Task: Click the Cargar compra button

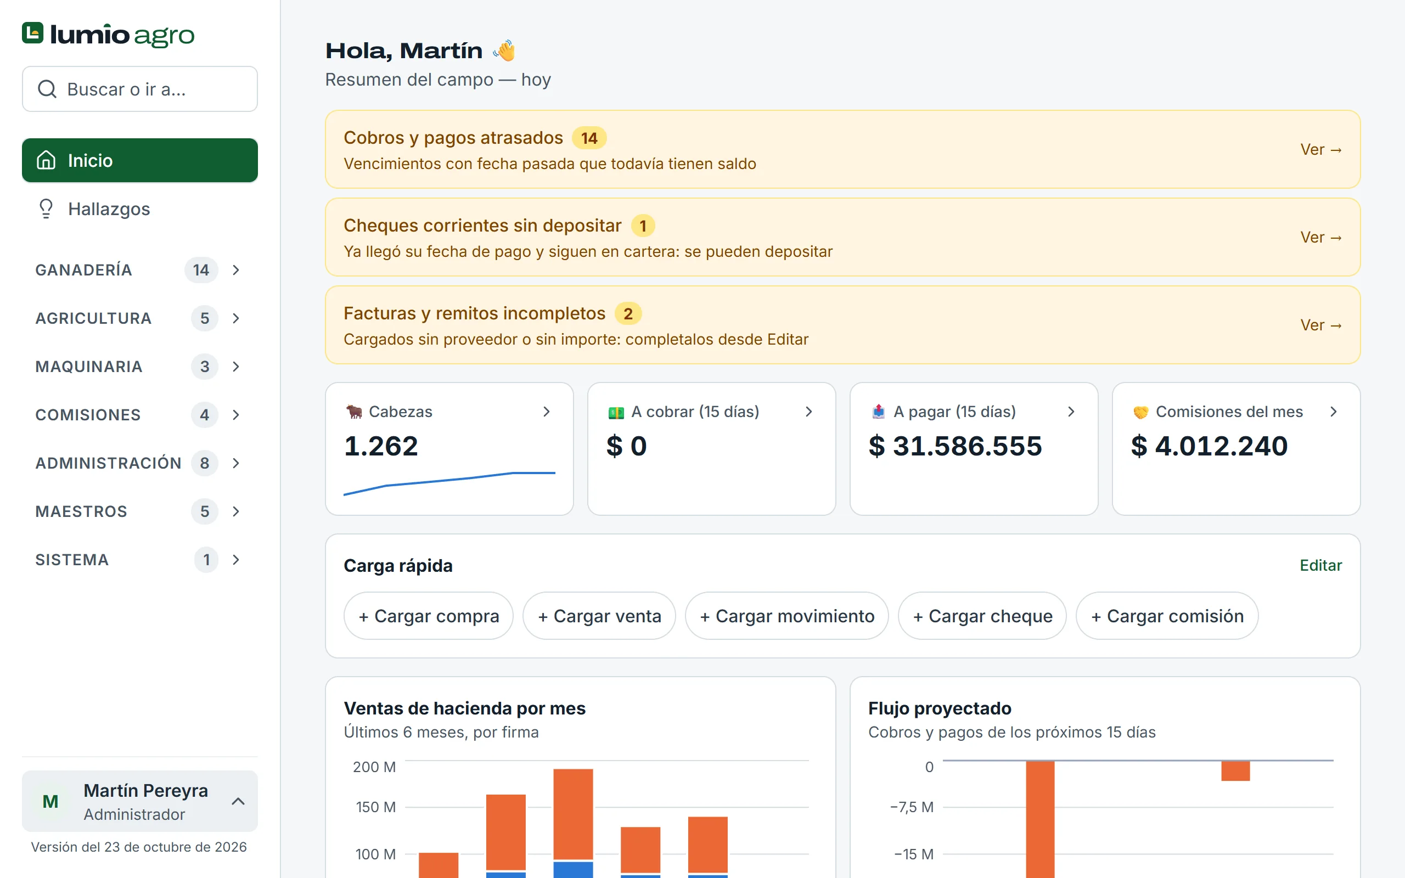Action: tap(429, 616)
